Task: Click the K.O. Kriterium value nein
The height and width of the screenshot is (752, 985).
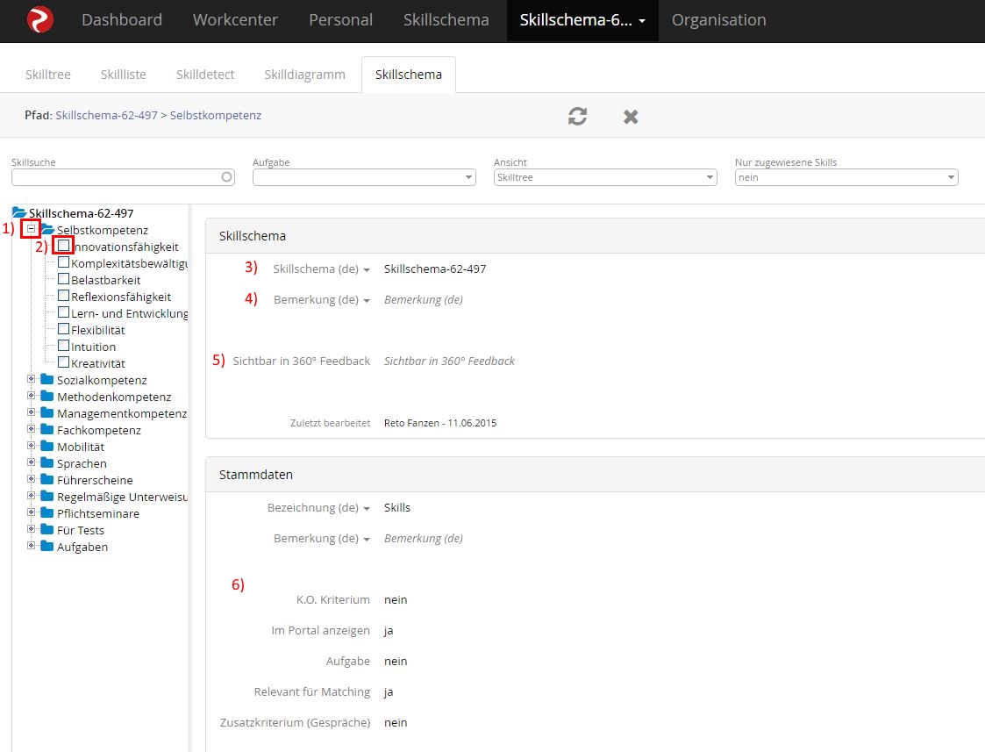Action: (396, 600)
